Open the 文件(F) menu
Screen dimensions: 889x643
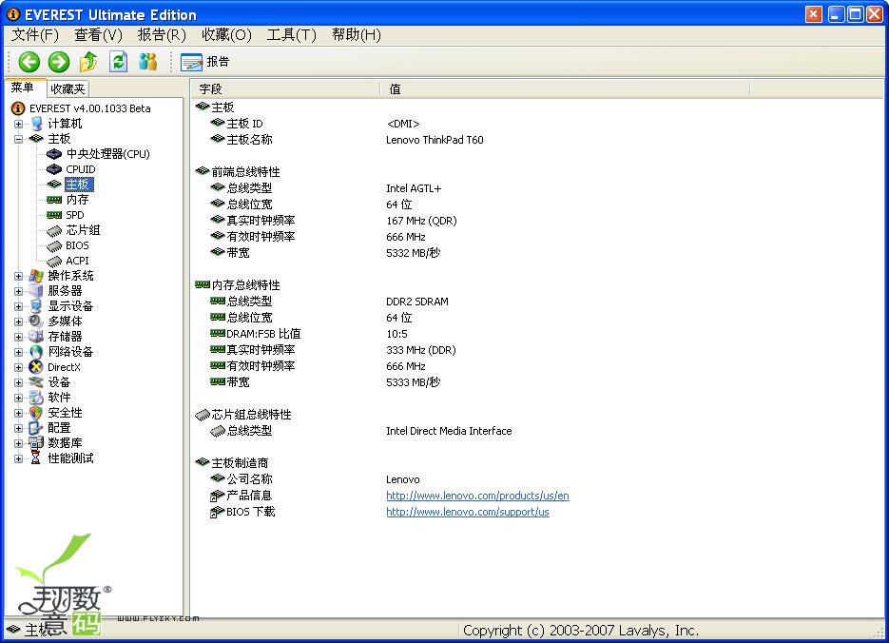[x=35, y=34]
